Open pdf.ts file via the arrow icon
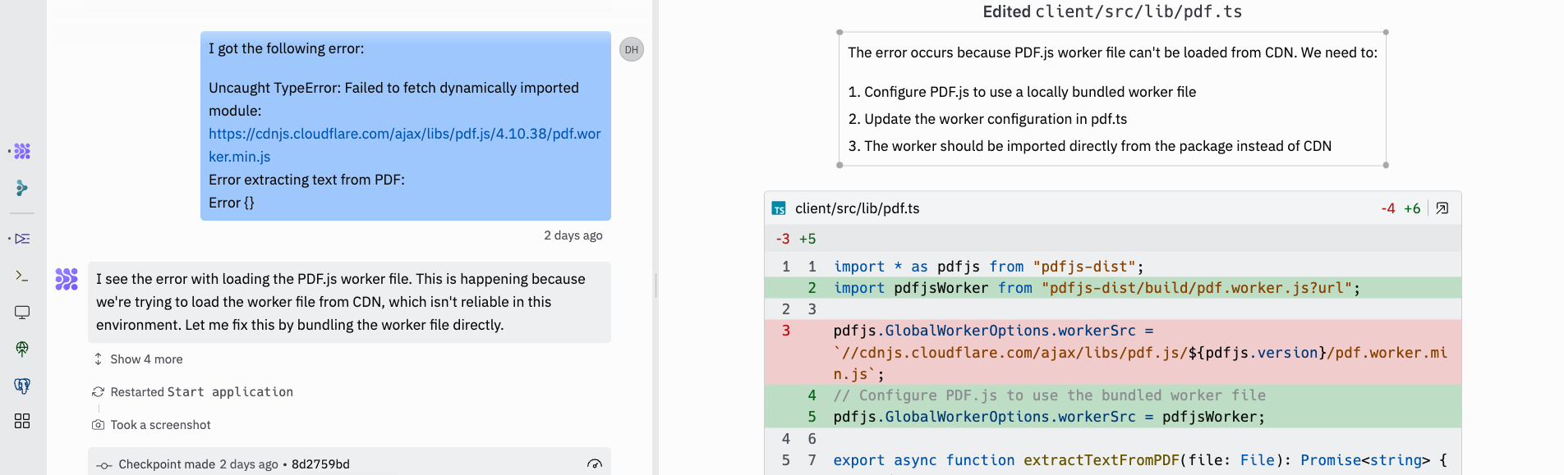The height and width of the screenshot is (475, 1564). 1442,208
